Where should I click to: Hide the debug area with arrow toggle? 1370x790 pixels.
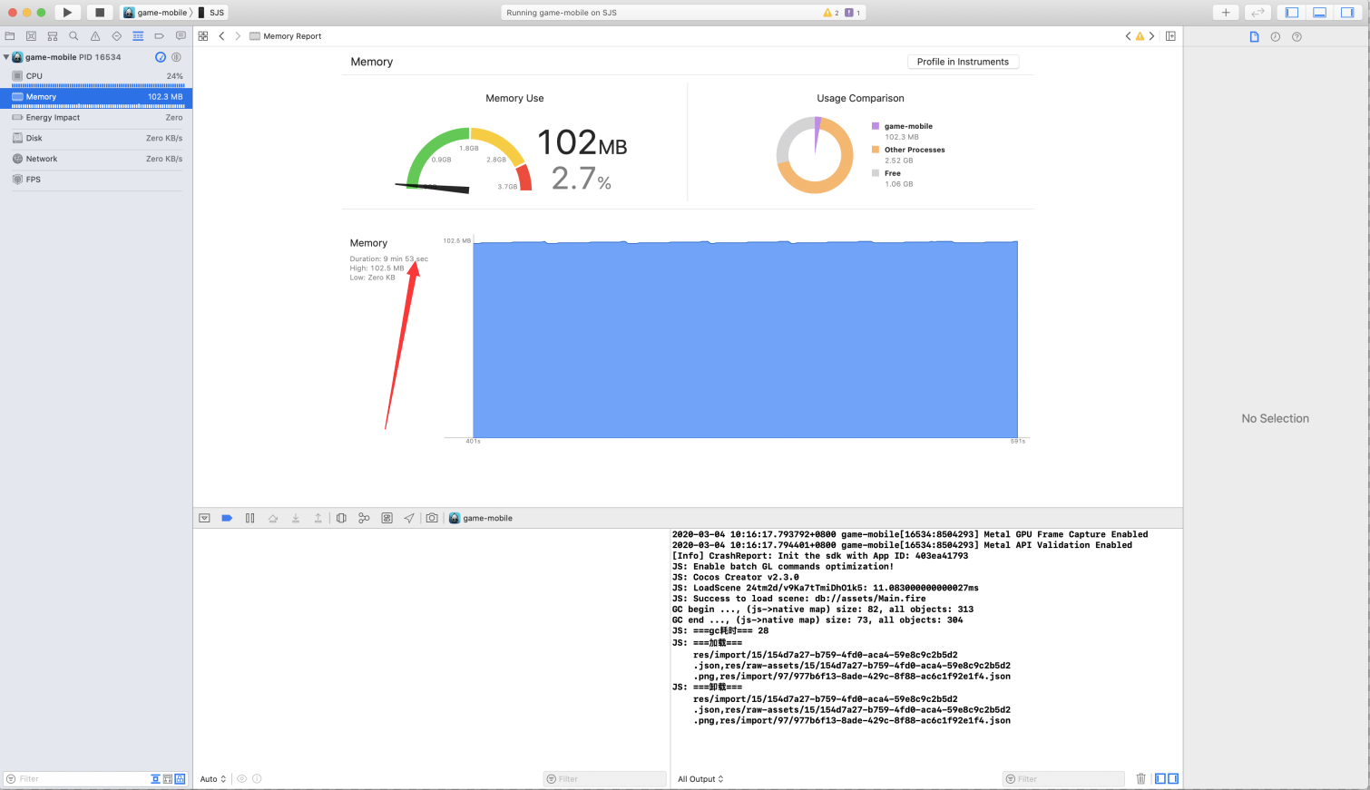pos(204,518)
